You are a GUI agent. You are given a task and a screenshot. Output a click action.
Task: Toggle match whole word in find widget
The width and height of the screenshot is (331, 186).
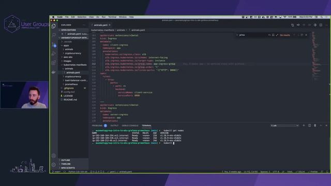(x=273, y=35)
